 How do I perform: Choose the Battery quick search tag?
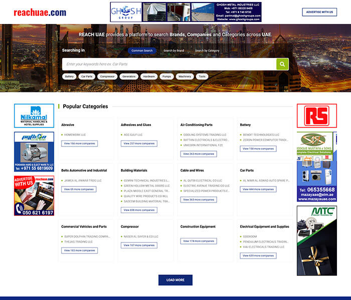point(69,76)
